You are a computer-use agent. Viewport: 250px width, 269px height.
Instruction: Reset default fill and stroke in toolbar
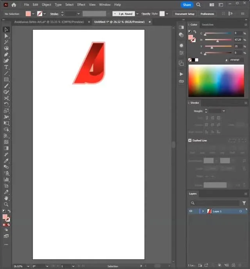point(4,211)
